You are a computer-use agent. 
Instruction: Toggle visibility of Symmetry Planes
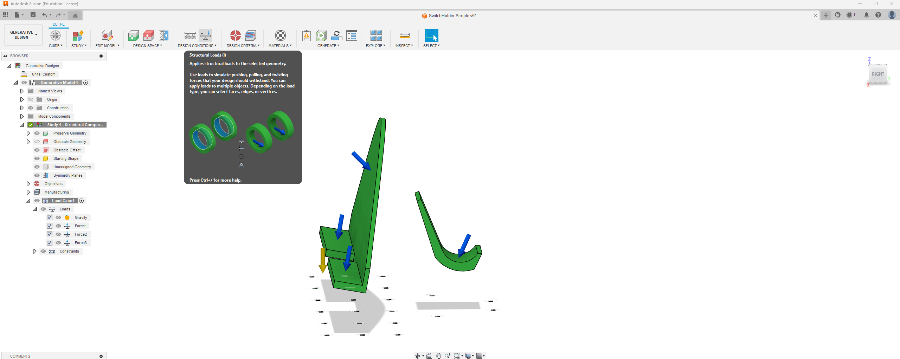[x=37, y=175]
